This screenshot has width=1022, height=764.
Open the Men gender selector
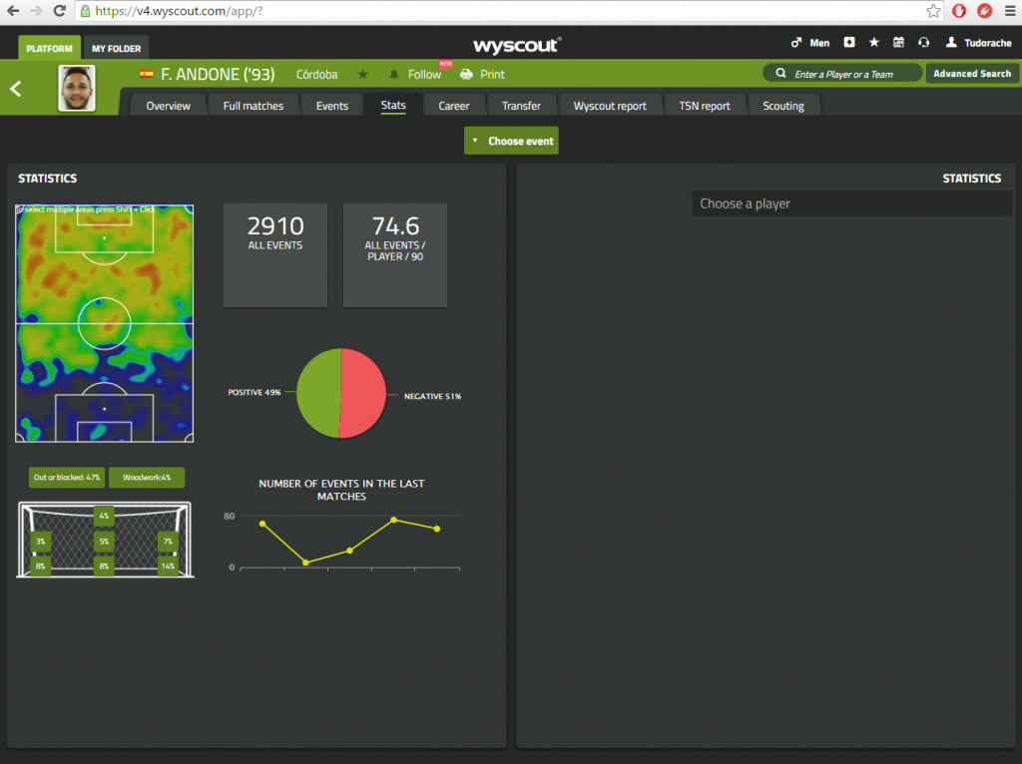pos(809,43)
